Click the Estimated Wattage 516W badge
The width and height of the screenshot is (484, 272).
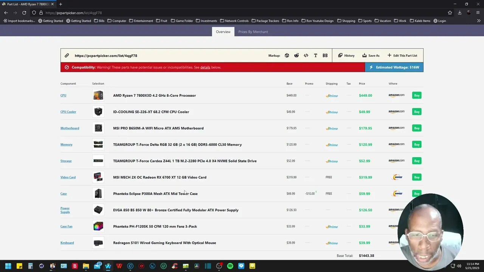tap(394, 67)
